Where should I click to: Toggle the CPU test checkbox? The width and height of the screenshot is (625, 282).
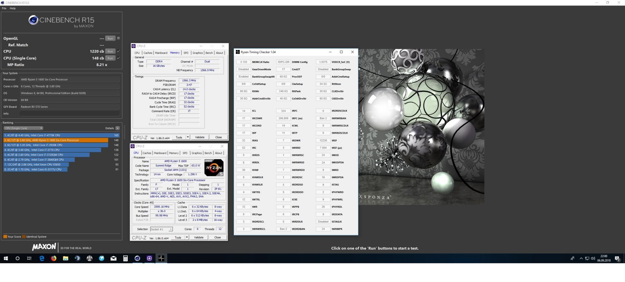click(118, 51)
